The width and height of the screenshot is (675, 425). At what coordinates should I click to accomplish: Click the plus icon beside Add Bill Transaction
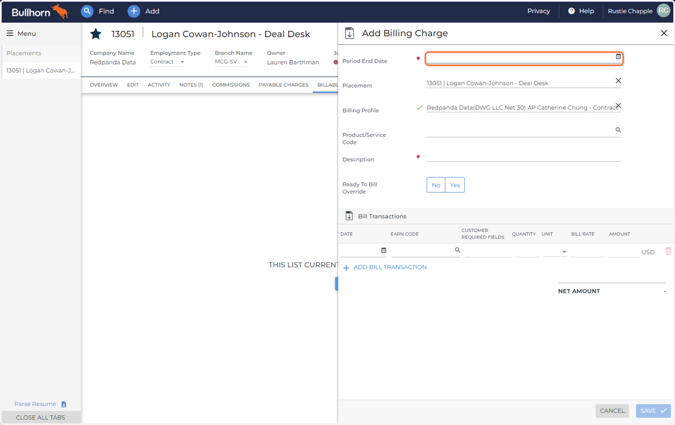346,268
